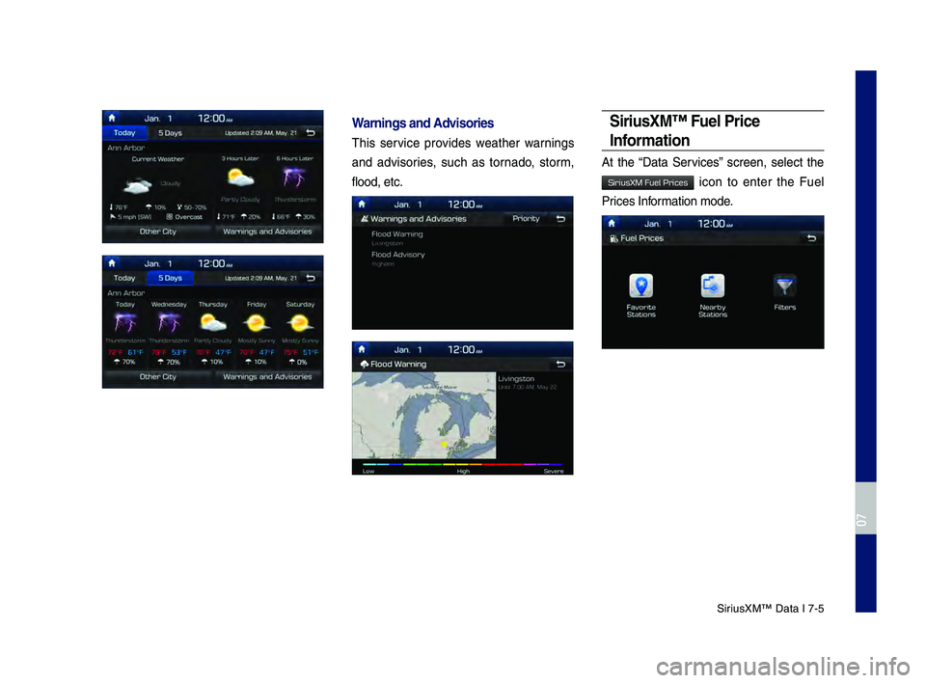Image resolution: width=926 pixels, height=683 pixels.
Task: Tap the Low to Severe severity color scale
Action: pos(462,464)
